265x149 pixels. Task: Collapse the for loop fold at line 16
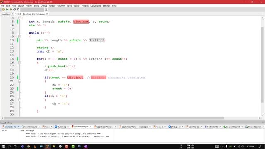19,62
